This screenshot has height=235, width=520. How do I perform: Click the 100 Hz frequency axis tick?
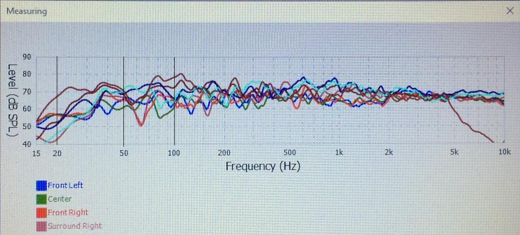click(174, 153)
